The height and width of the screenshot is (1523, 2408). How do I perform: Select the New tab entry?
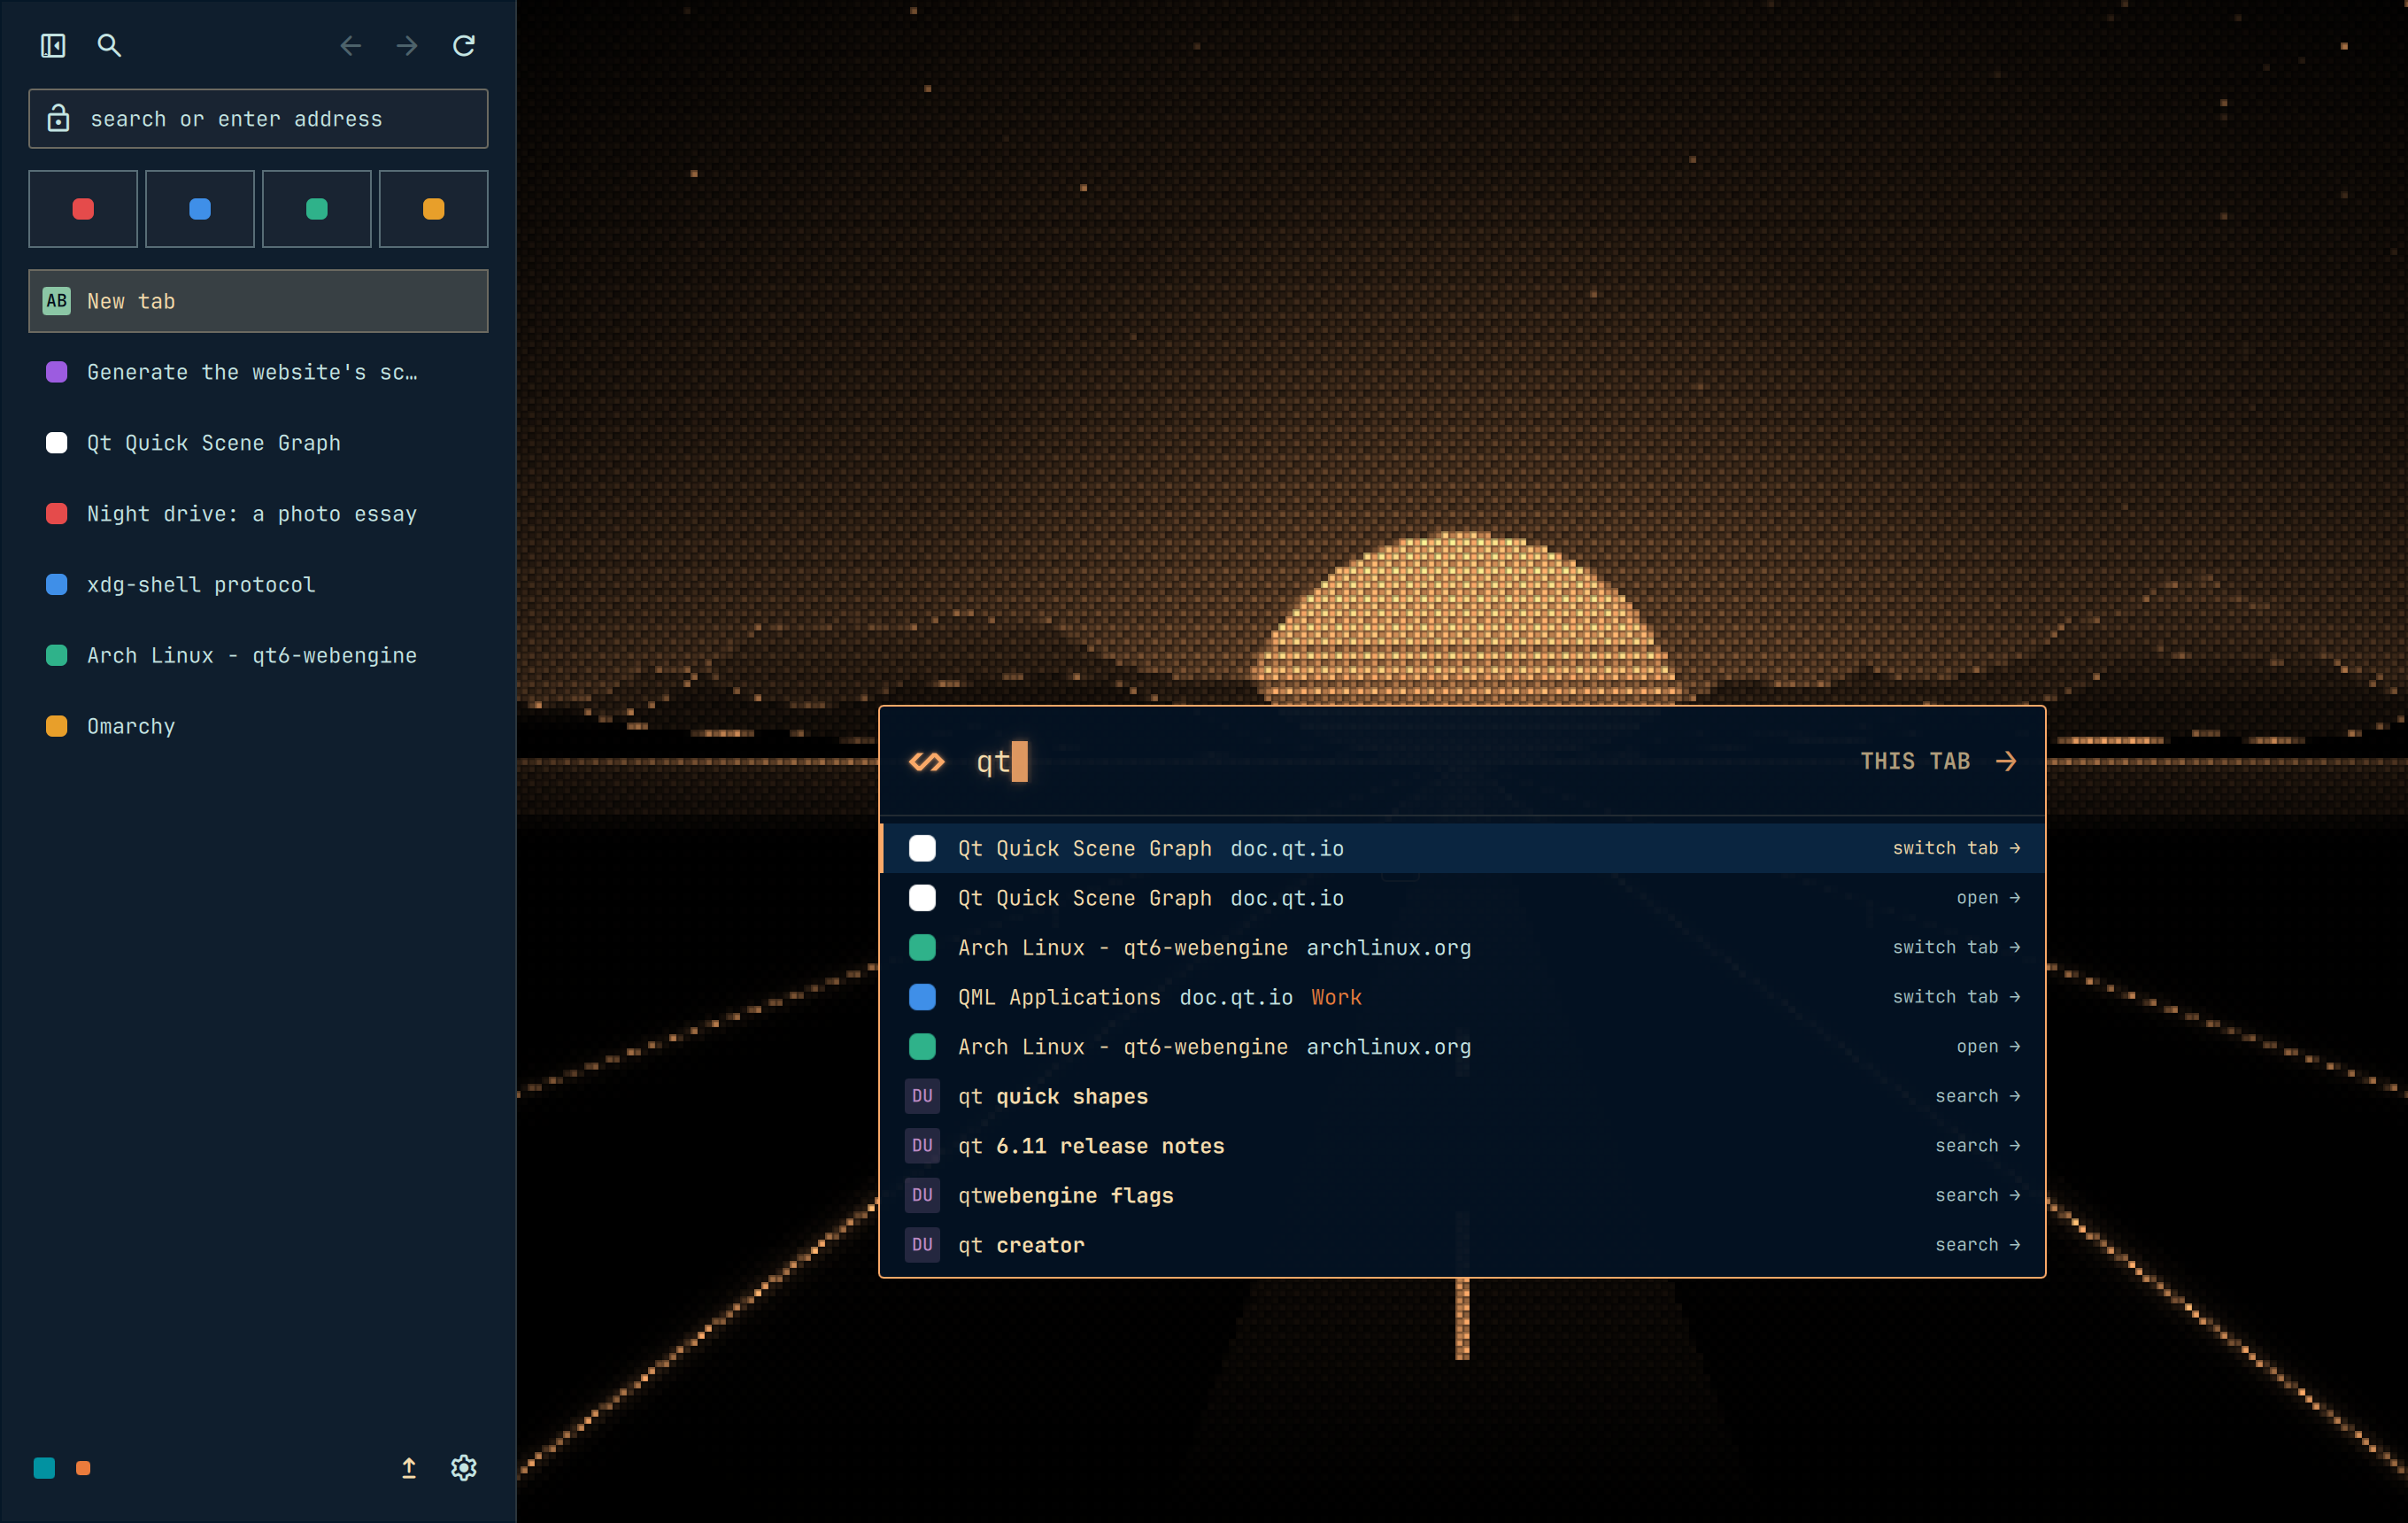pos(258,301)
